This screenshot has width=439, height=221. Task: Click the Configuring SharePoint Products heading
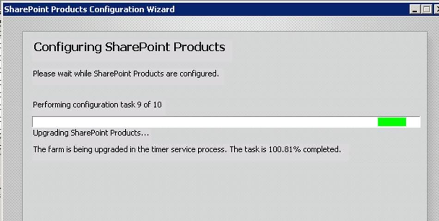(x=129, y=47)
